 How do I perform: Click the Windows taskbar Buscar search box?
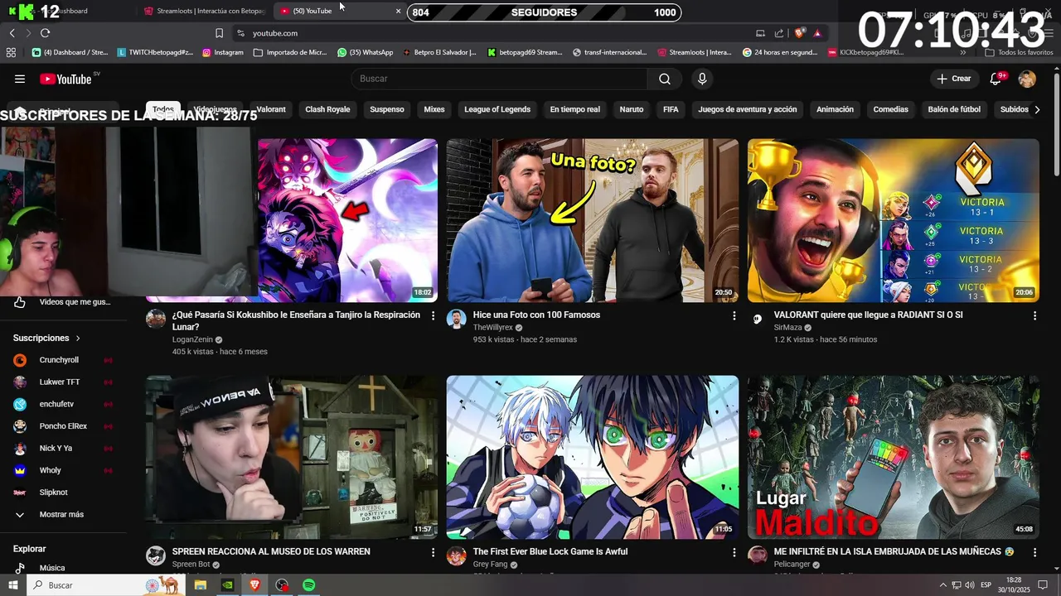click(106, 585)
